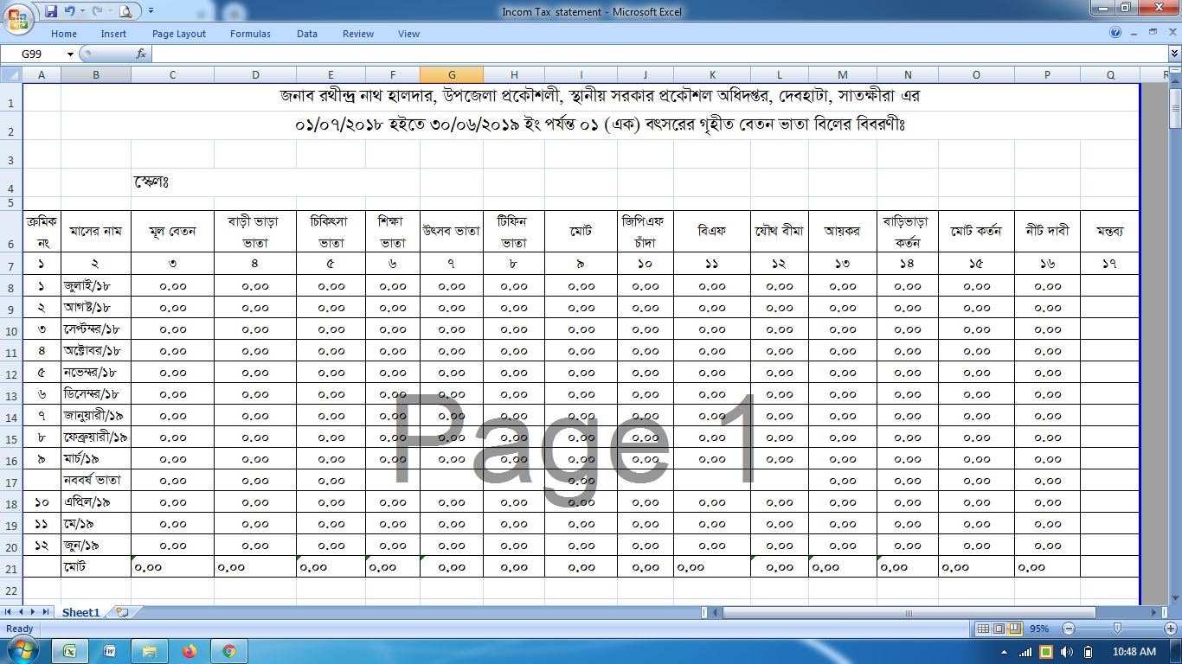Expand the Name Box dropdown arrow
1182x664 pixels.
coord(70,54)
